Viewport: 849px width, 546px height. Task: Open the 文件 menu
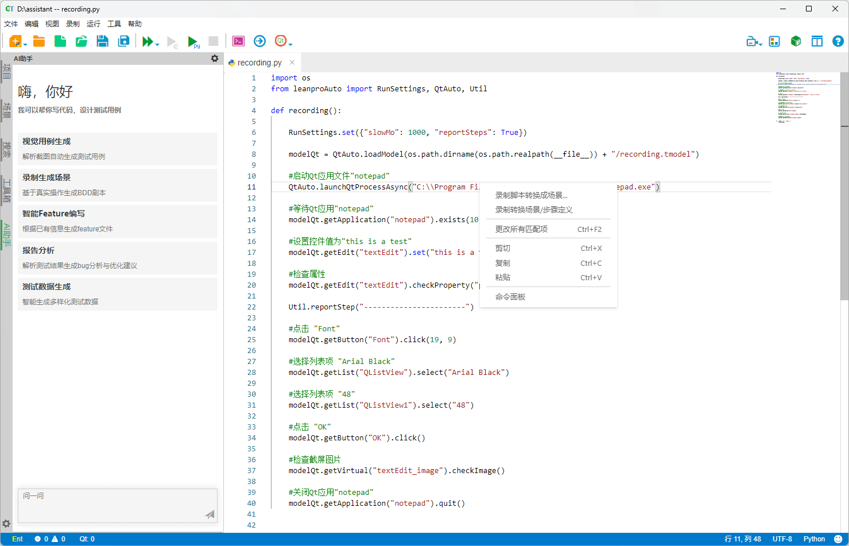pyautogui.click(x=11, y=24)
